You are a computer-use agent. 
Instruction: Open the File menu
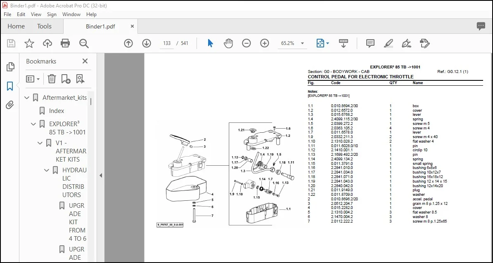(7, 14)
